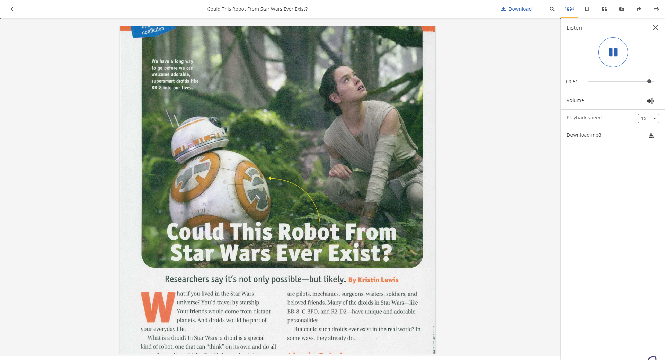
Task: Go back with the left arrow icon
Action: 13,9
